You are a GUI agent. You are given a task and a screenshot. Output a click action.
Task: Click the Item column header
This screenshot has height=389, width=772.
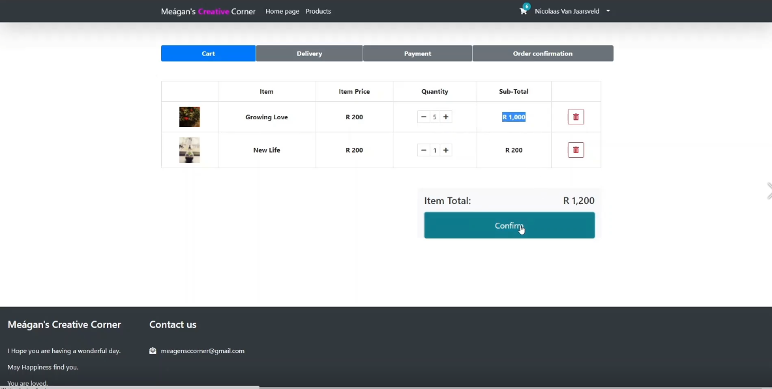click(x=267, y=91)
